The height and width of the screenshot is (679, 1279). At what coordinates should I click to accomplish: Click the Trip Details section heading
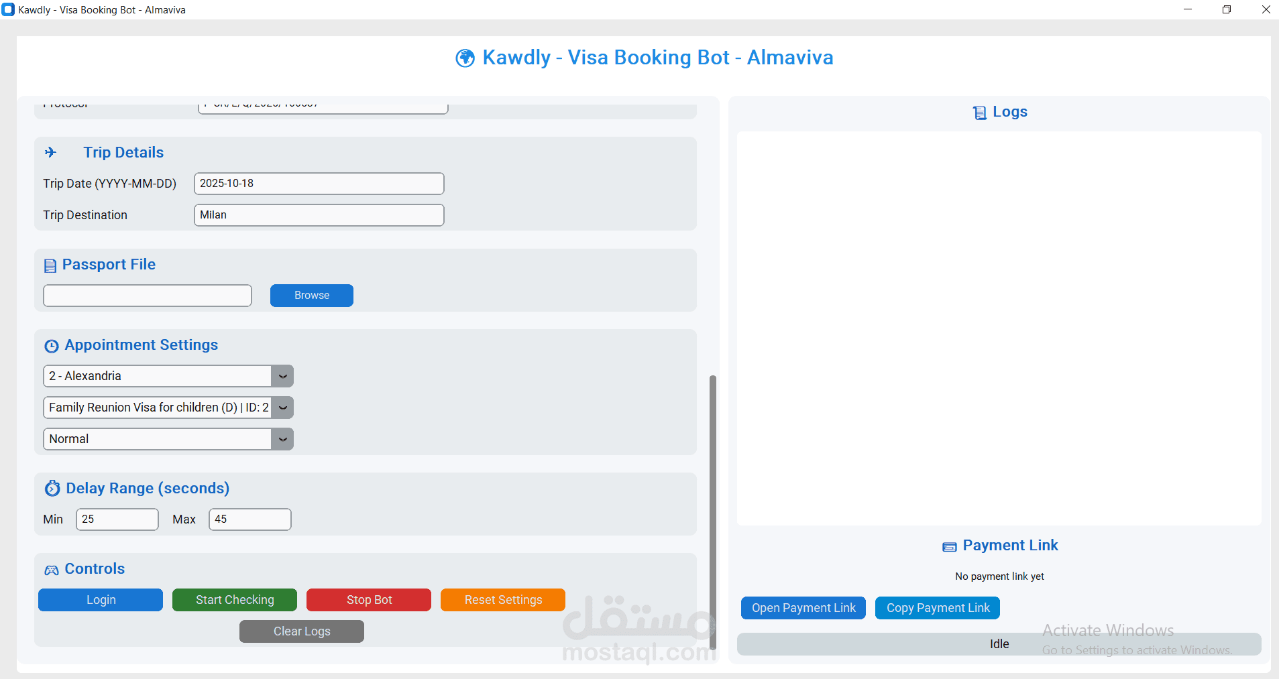coord(123,153)
